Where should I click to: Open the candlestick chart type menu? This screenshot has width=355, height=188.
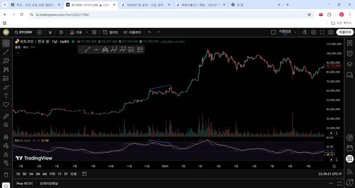[x=61, y=32]
